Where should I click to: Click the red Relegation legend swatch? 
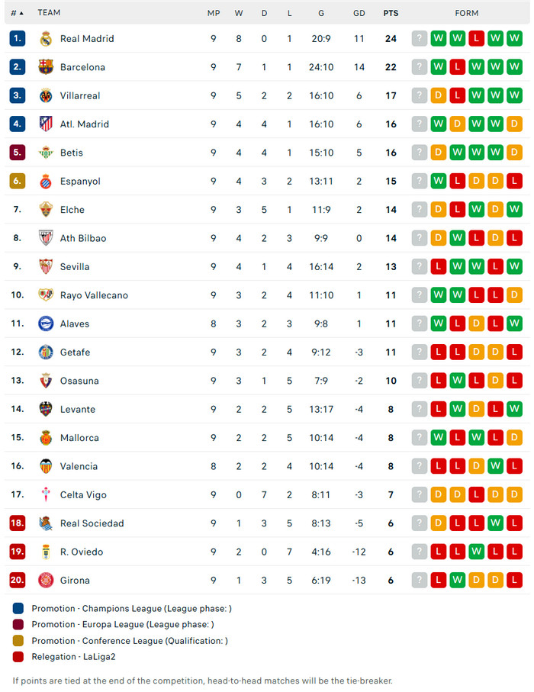tap(18, 657)
